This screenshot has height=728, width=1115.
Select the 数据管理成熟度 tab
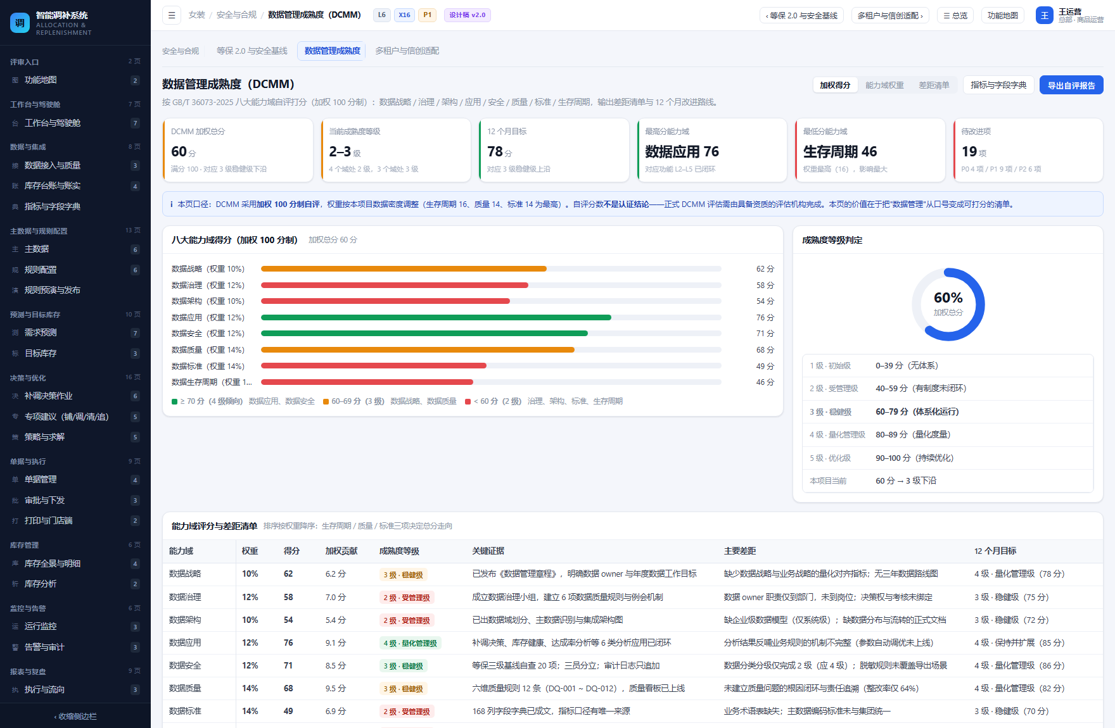(x=332, y=51)
